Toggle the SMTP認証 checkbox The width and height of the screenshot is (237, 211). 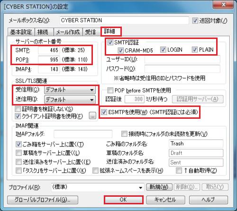click(x=110, y=42)
